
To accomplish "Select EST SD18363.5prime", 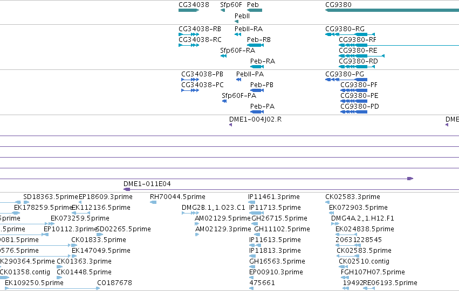I will click(x=51, y=197).
